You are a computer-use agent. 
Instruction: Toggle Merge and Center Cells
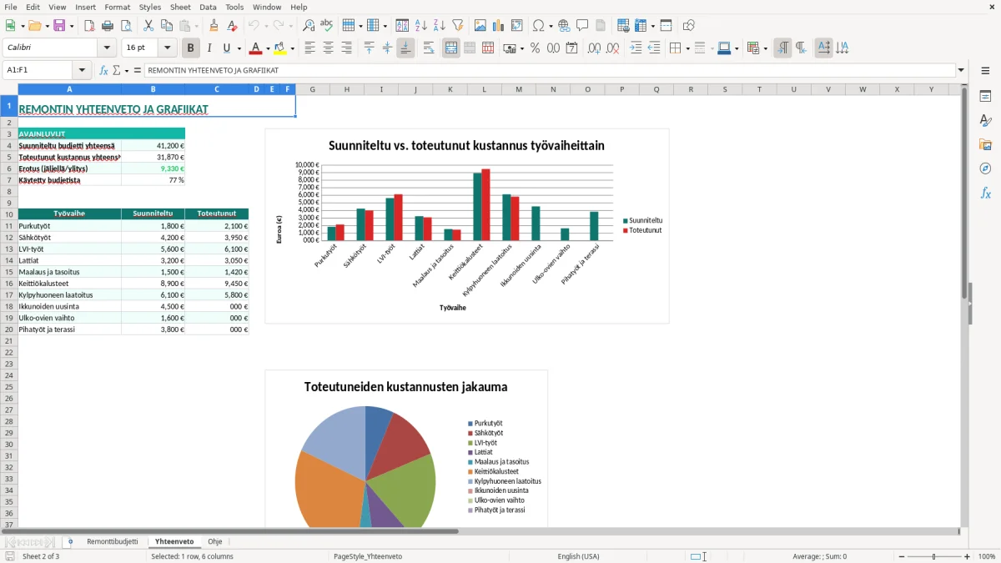click(x=451, y=48)
